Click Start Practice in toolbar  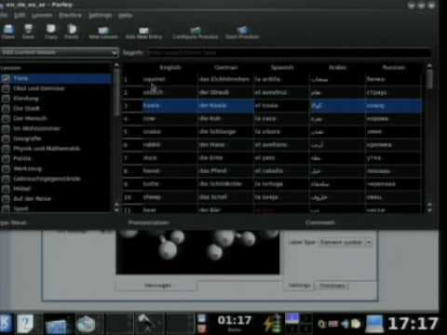(x=242, y=33)
